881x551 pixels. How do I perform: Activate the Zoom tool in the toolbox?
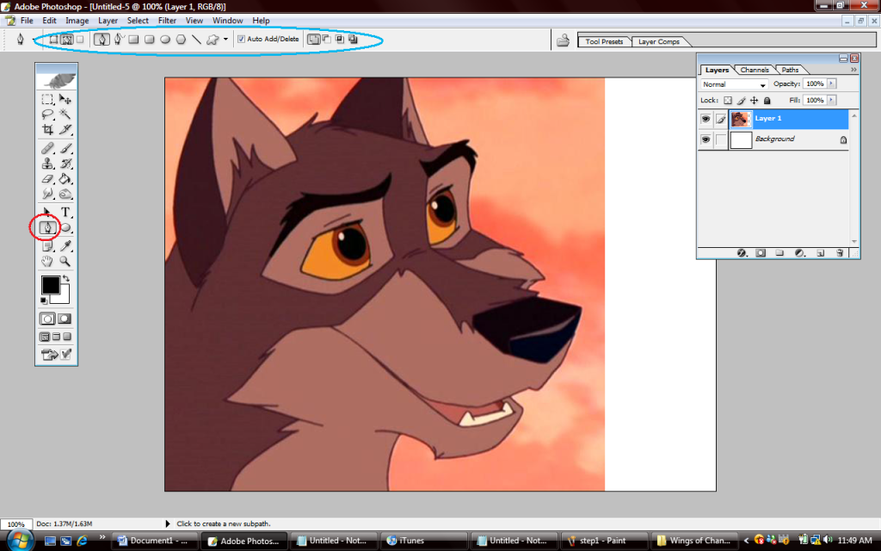point(65,261)
